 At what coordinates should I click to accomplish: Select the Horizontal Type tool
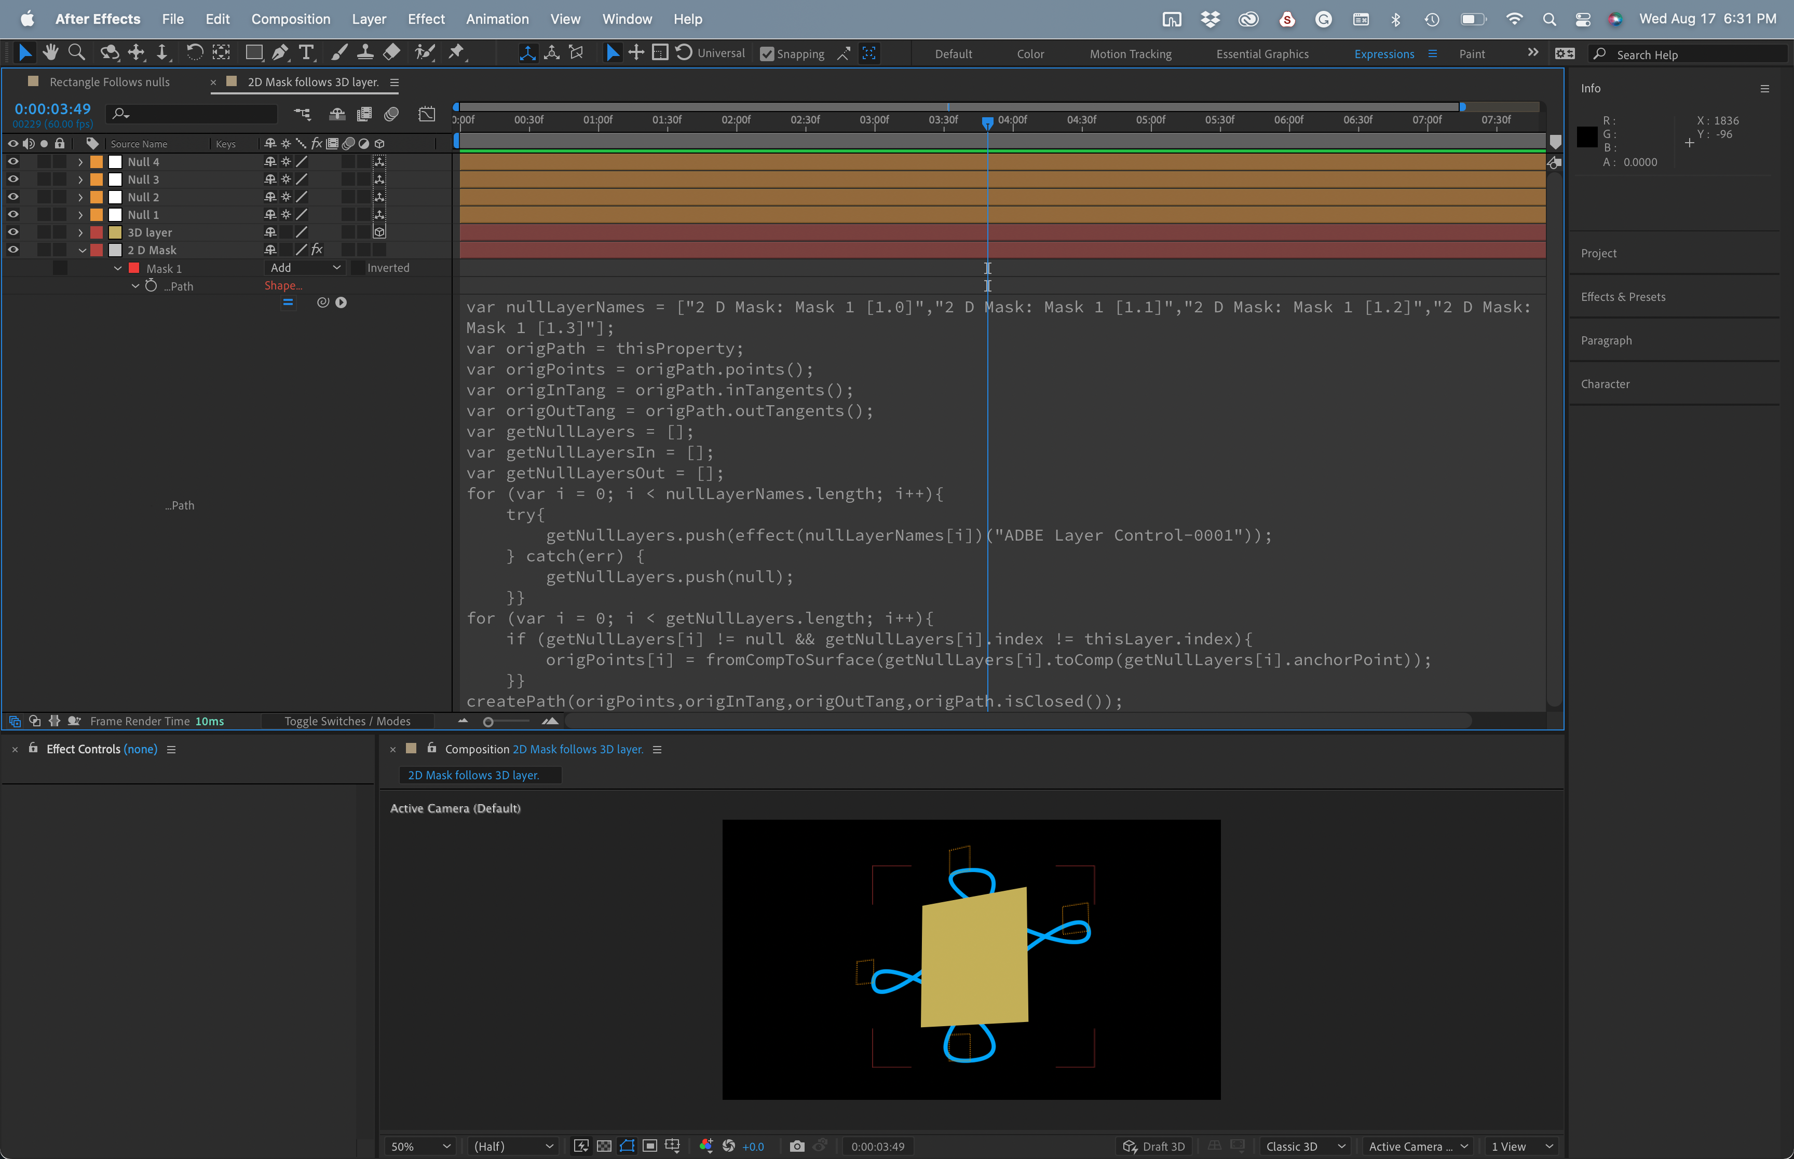tap(306, 53)
